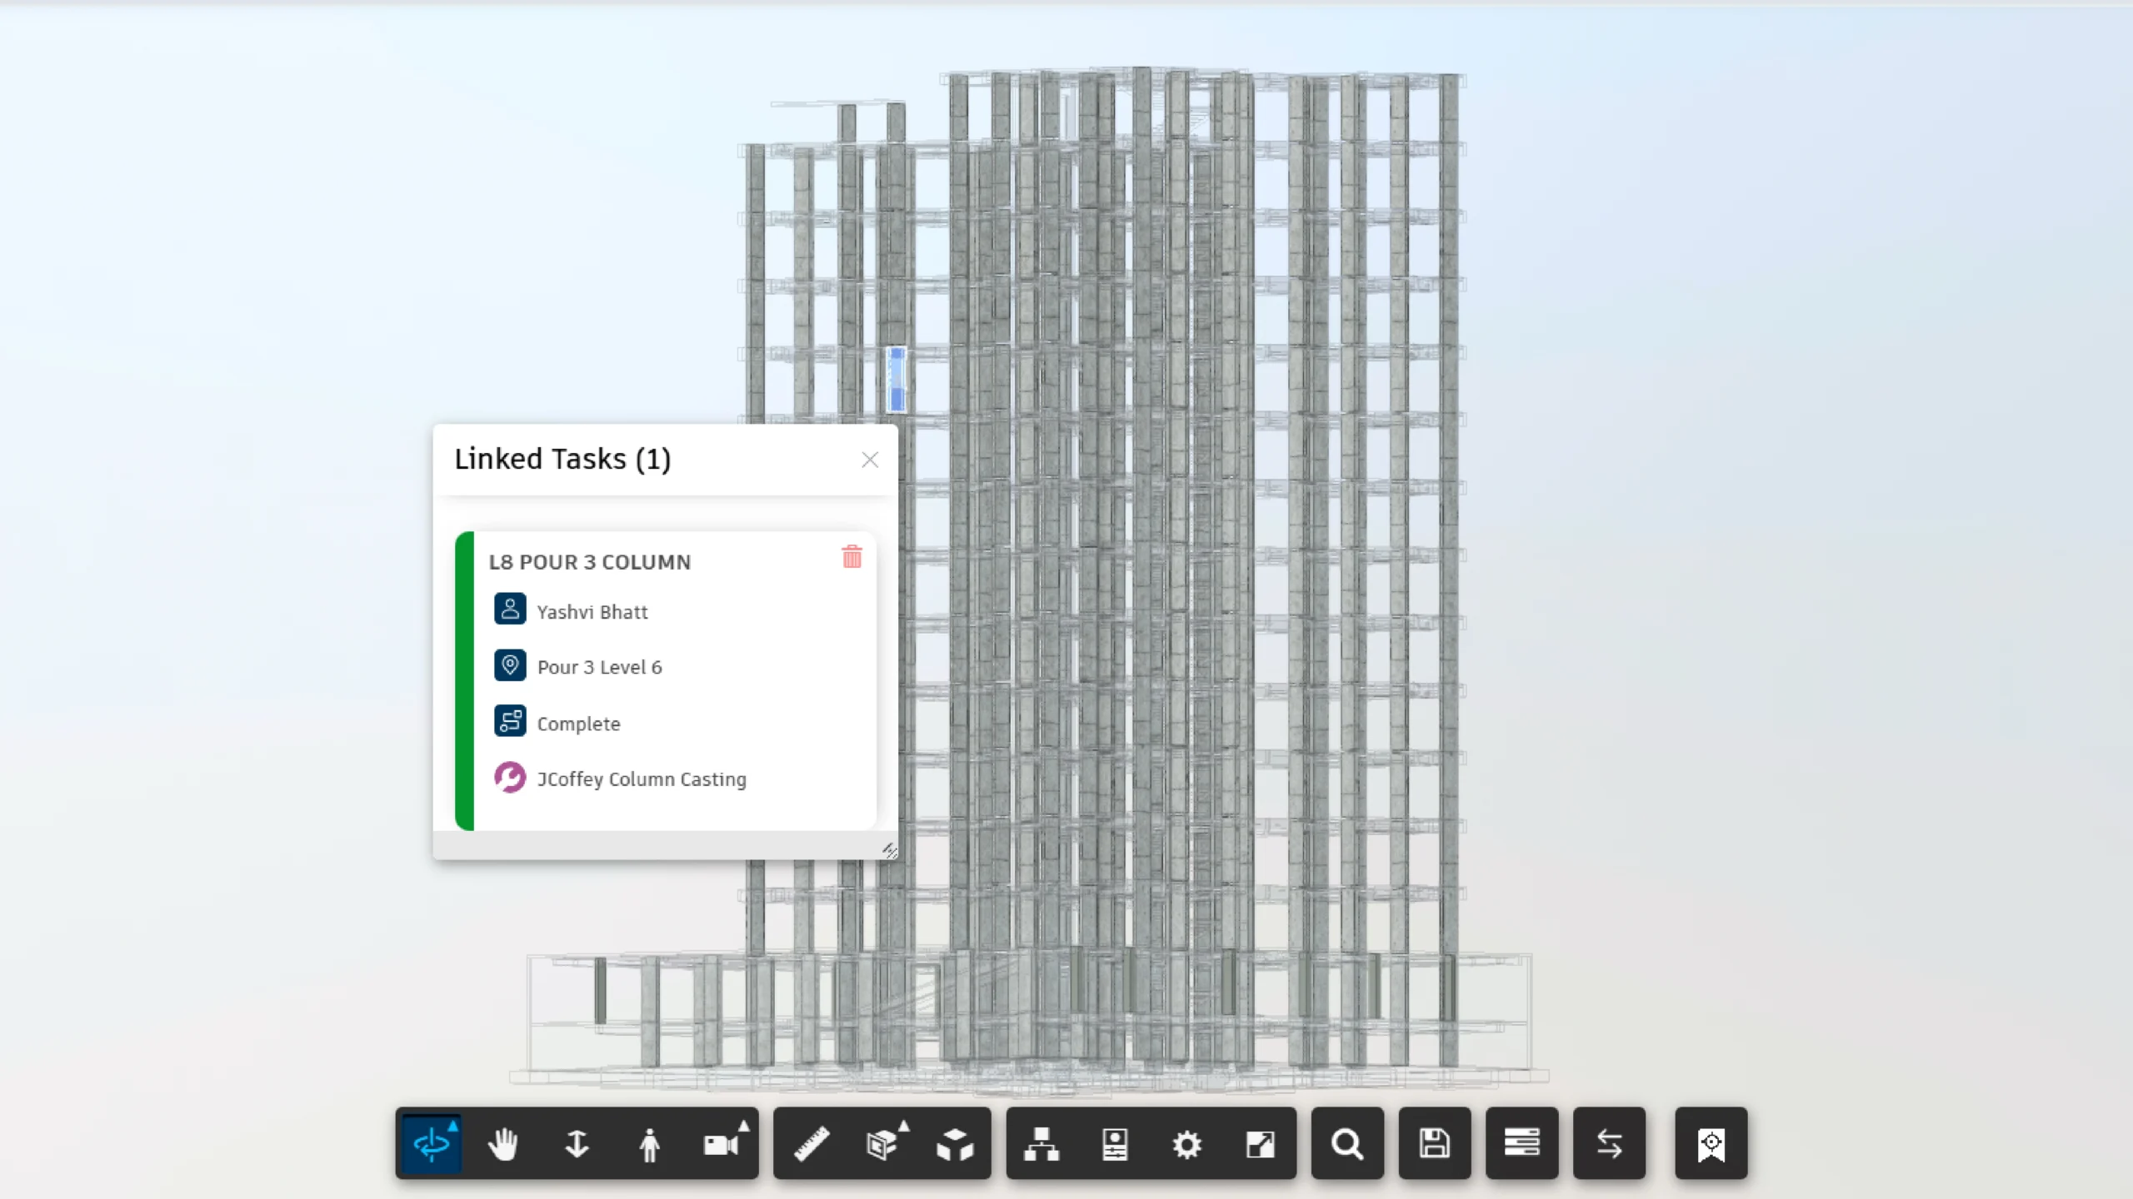Toggle full screen mode
The width and height of the screenshot is (2133, 1199).
click(1260, 1144)
